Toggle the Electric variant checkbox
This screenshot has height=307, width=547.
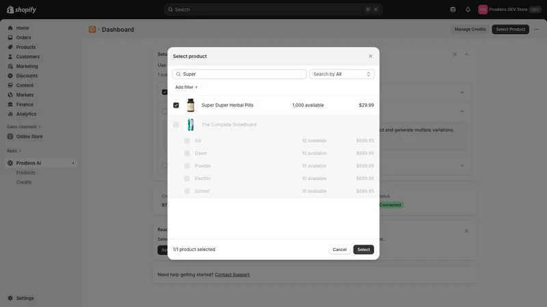[x=187, y=179]
